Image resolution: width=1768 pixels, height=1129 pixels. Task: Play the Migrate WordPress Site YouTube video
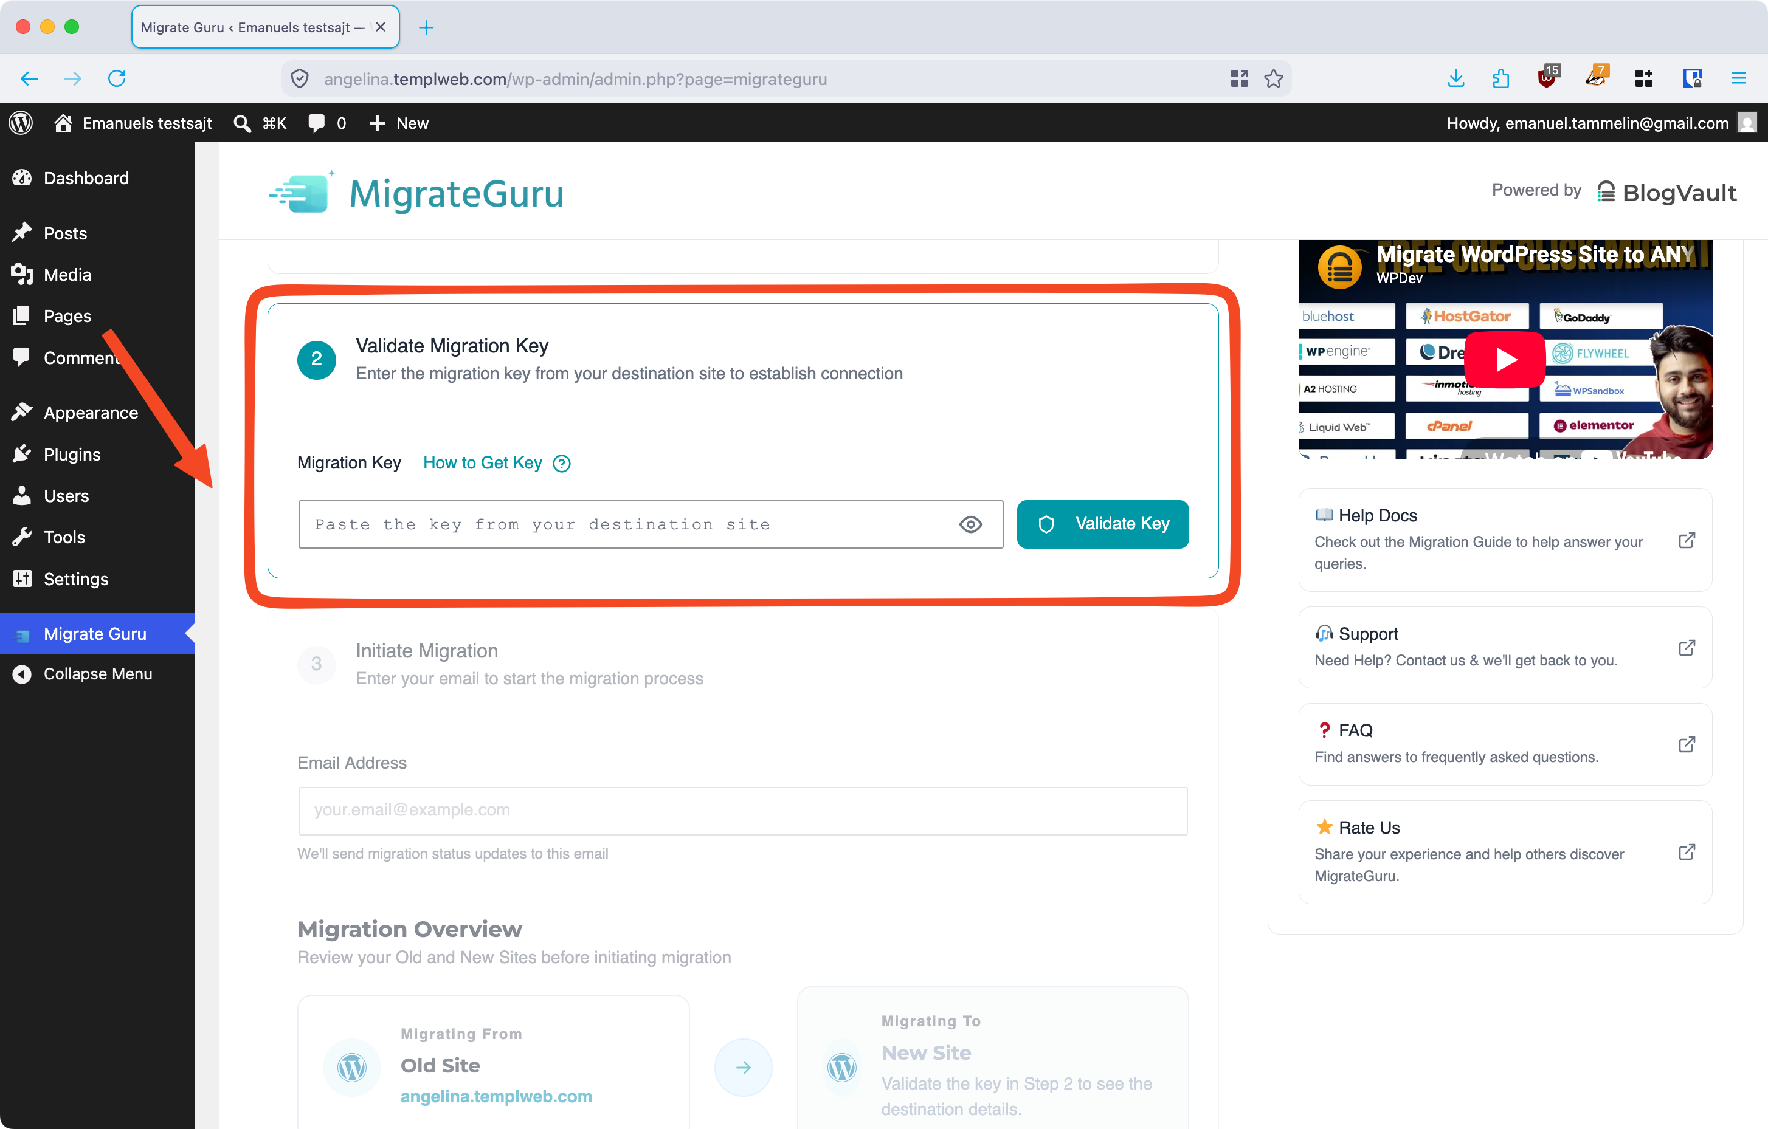click(1505, 360)
